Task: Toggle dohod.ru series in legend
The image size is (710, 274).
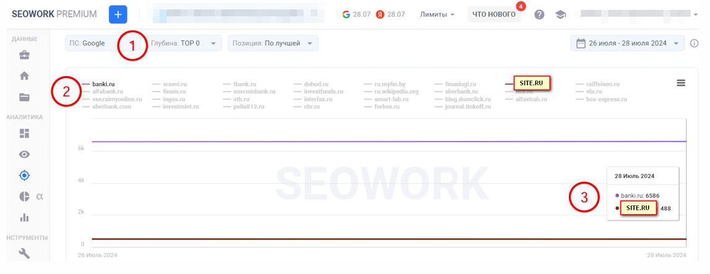Action: coord(311,84)
